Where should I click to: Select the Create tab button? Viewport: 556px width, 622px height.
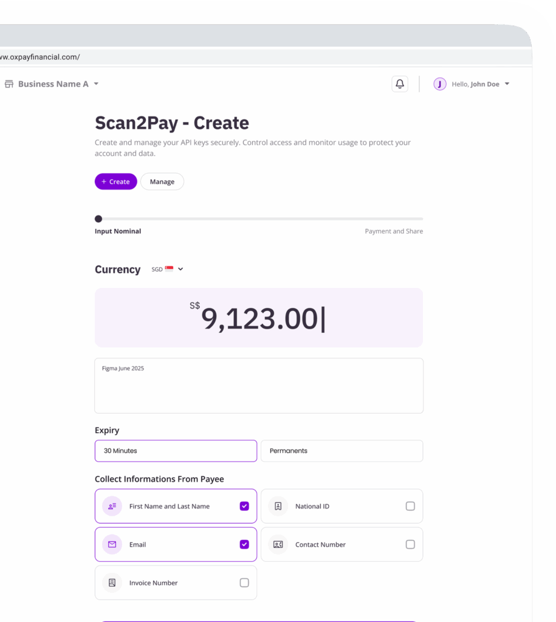pyautogui.click(x=115, y=182)
